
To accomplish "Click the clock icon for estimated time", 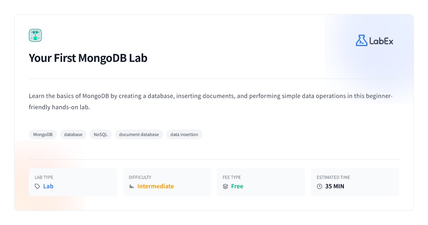I will coord(320,186).
